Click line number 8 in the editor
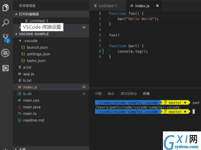 tap(100, 52)
